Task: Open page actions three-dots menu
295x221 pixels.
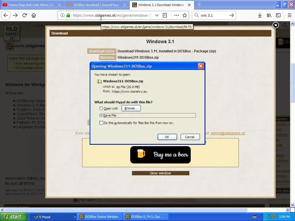Action: (177, 15)
